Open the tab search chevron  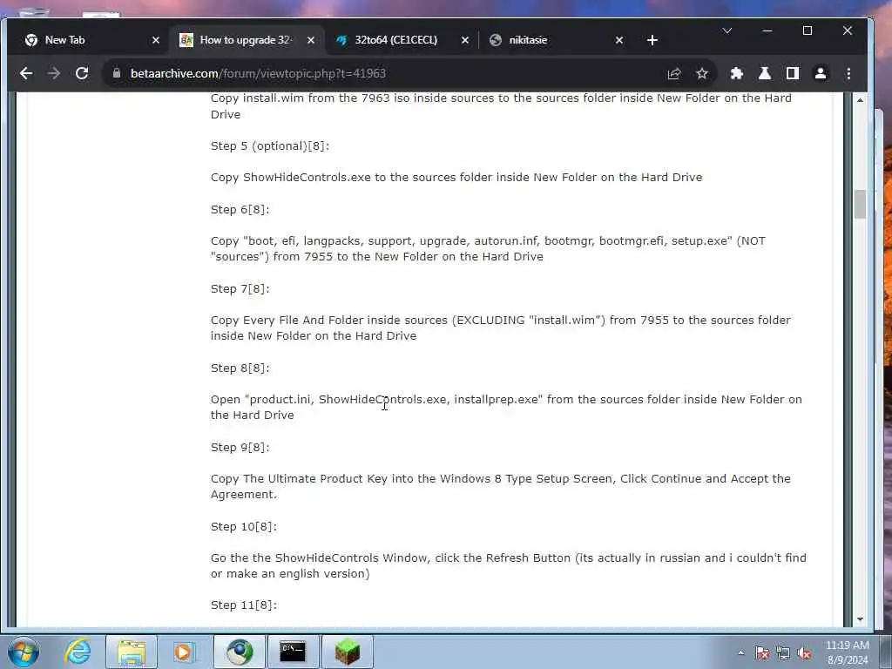click(x=727, y=30)
